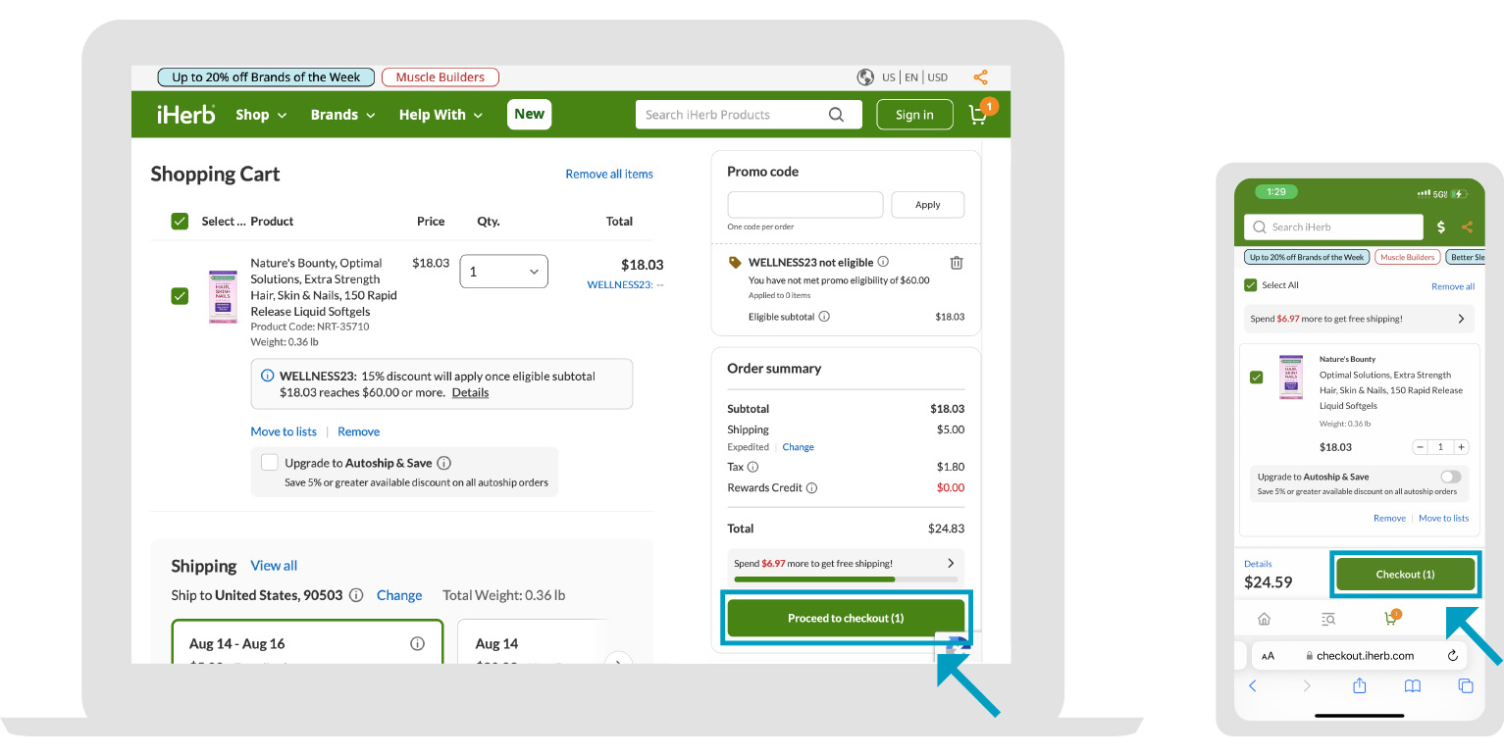Tap the Safari share icon in bottom toolbar
The width and height of the screenshot is (1504, 756).
tap(1360, 685)
